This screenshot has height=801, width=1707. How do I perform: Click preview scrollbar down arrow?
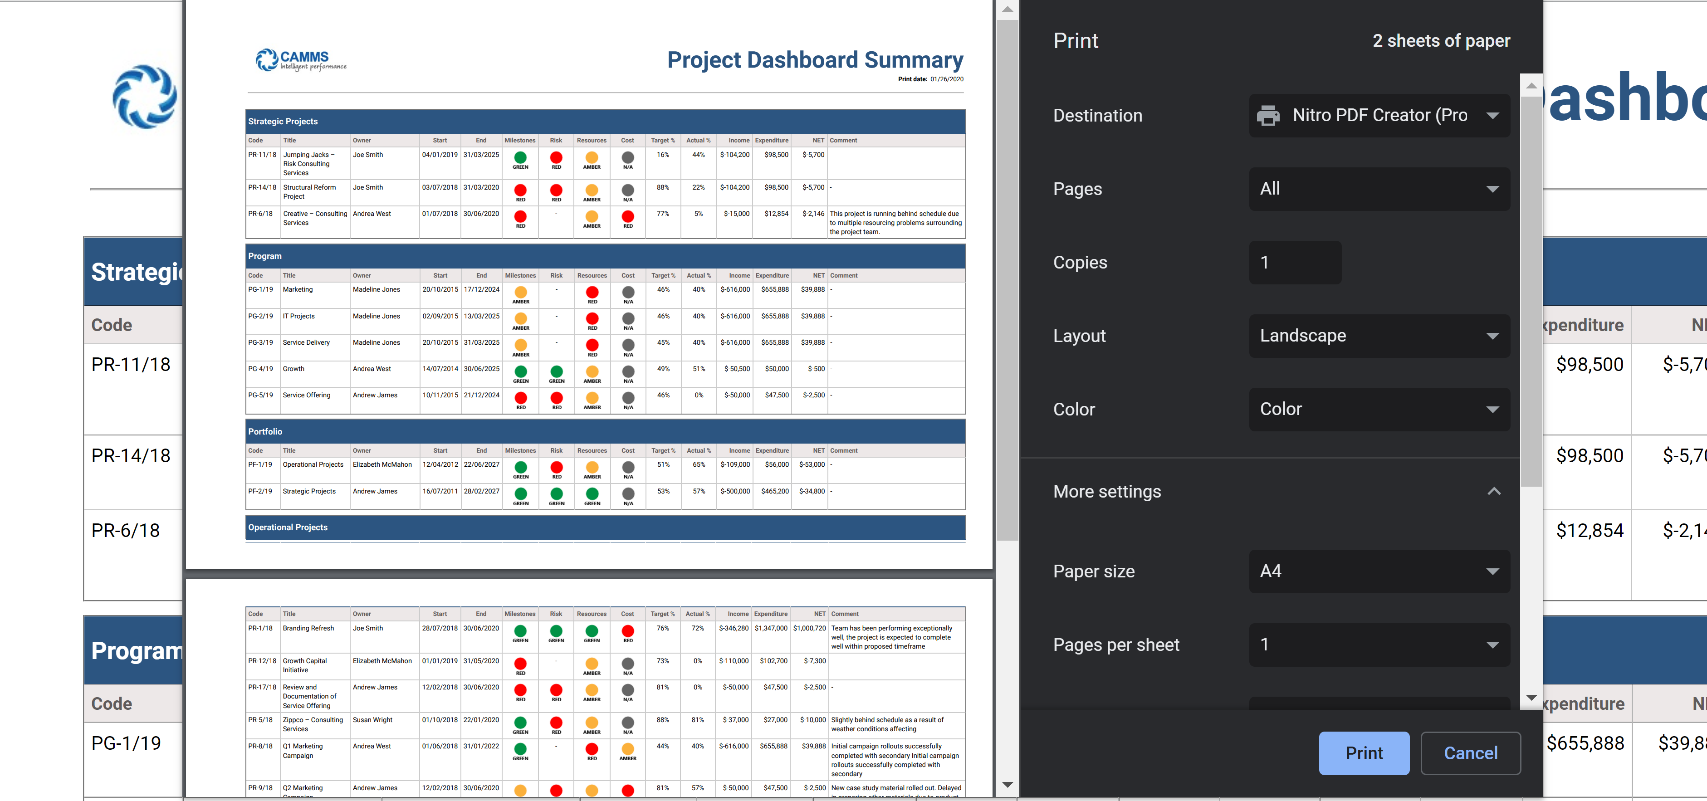pyautogui.click(x=1007, y=785)
